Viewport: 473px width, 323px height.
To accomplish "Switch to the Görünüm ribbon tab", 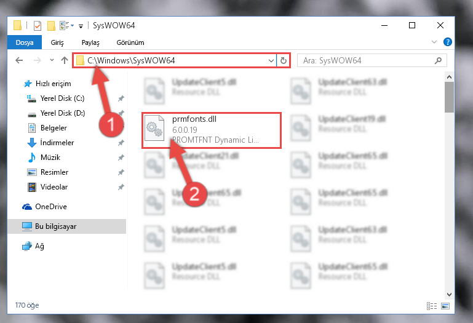I will coord(130,42).
